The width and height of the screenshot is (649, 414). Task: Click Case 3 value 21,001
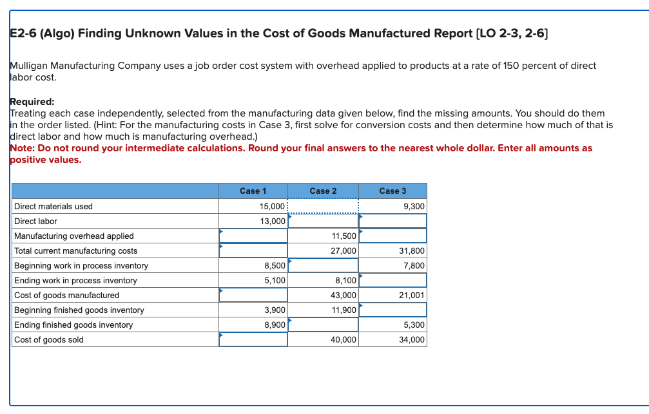point(412,296)
